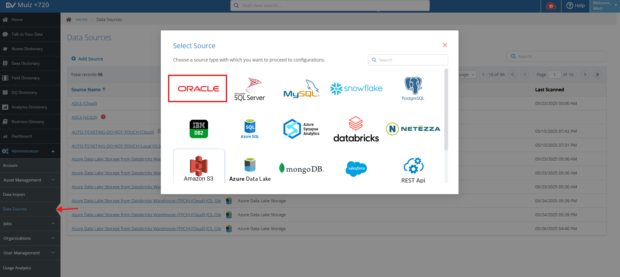Pick the Azure SQL source
The width and height of the screenshot is (620, 277).
click(x=250, y=129)
